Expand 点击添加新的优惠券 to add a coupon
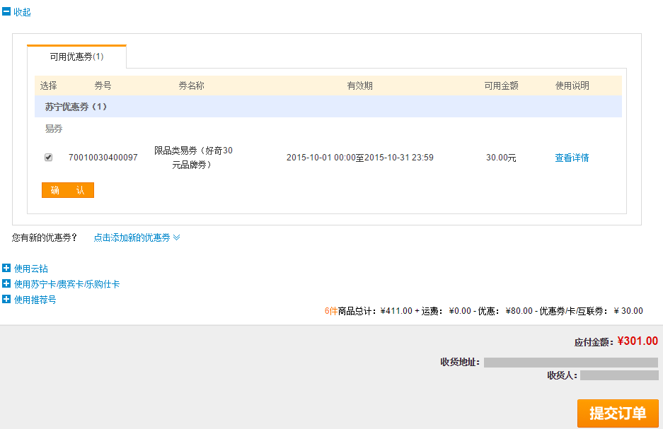663x429 pixels. [137, 237]
